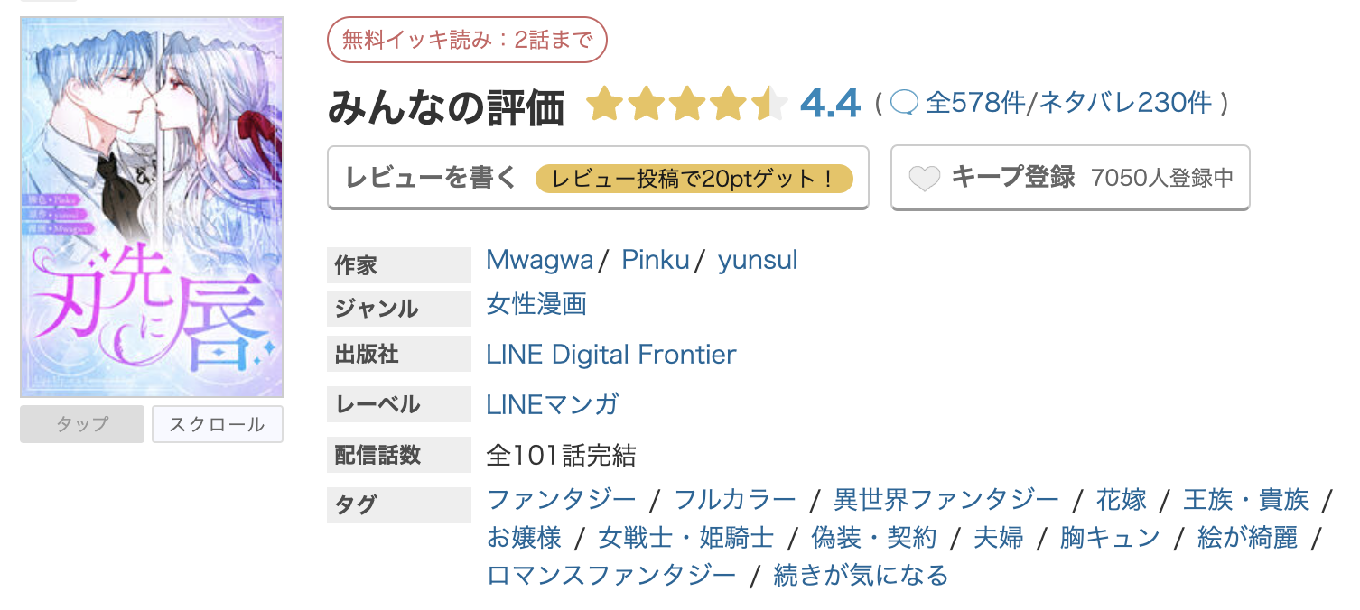This screenshot has height=610, width=1360.
Task: Select the 女戦士・姫騎士 tag
Action: click(x=686, y=539)
